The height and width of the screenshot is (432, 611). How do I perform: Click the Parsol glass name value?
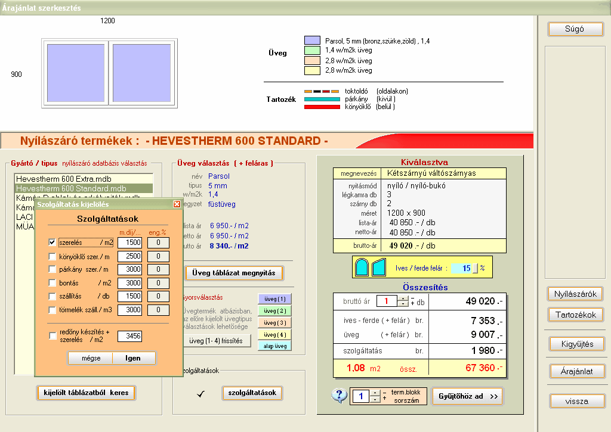pyautogui.click(x=218, y=176)
